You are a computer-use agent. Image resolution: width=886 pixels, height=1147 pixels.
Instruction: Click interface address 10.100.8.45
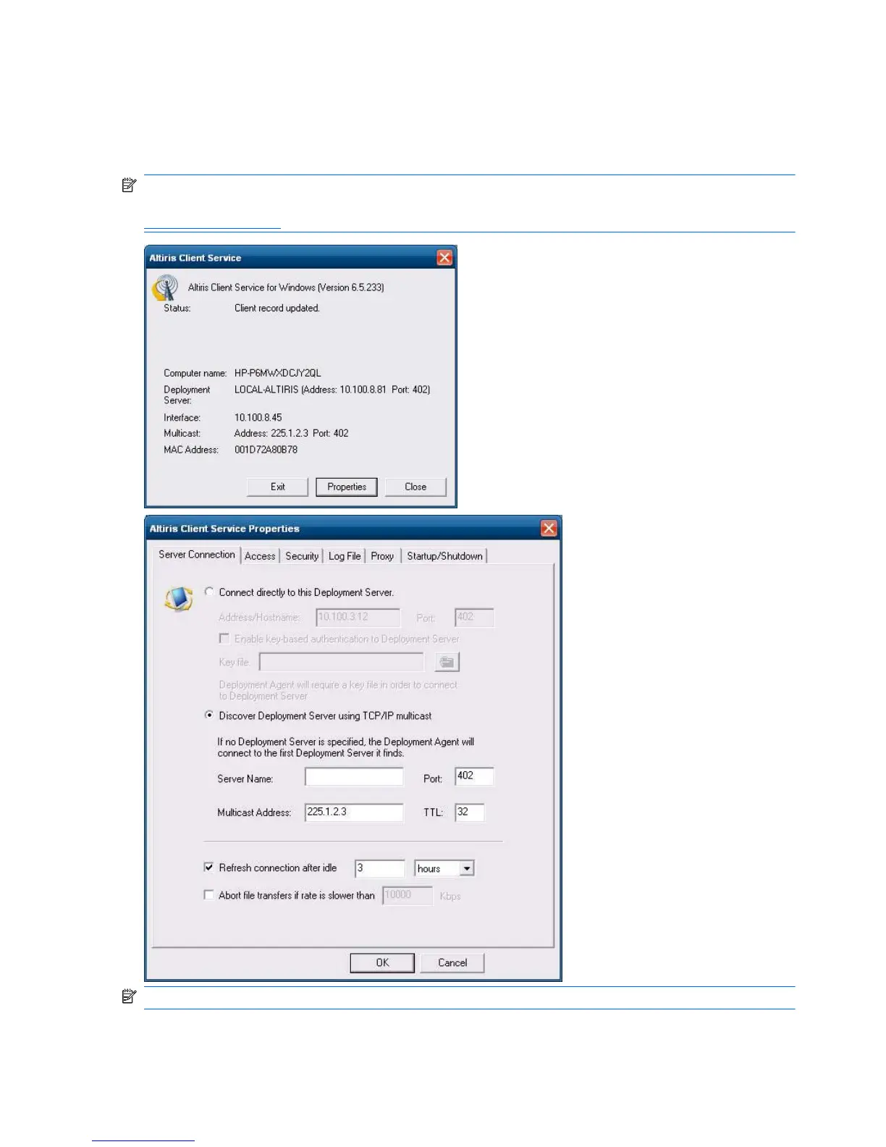(x=258, y=418)
